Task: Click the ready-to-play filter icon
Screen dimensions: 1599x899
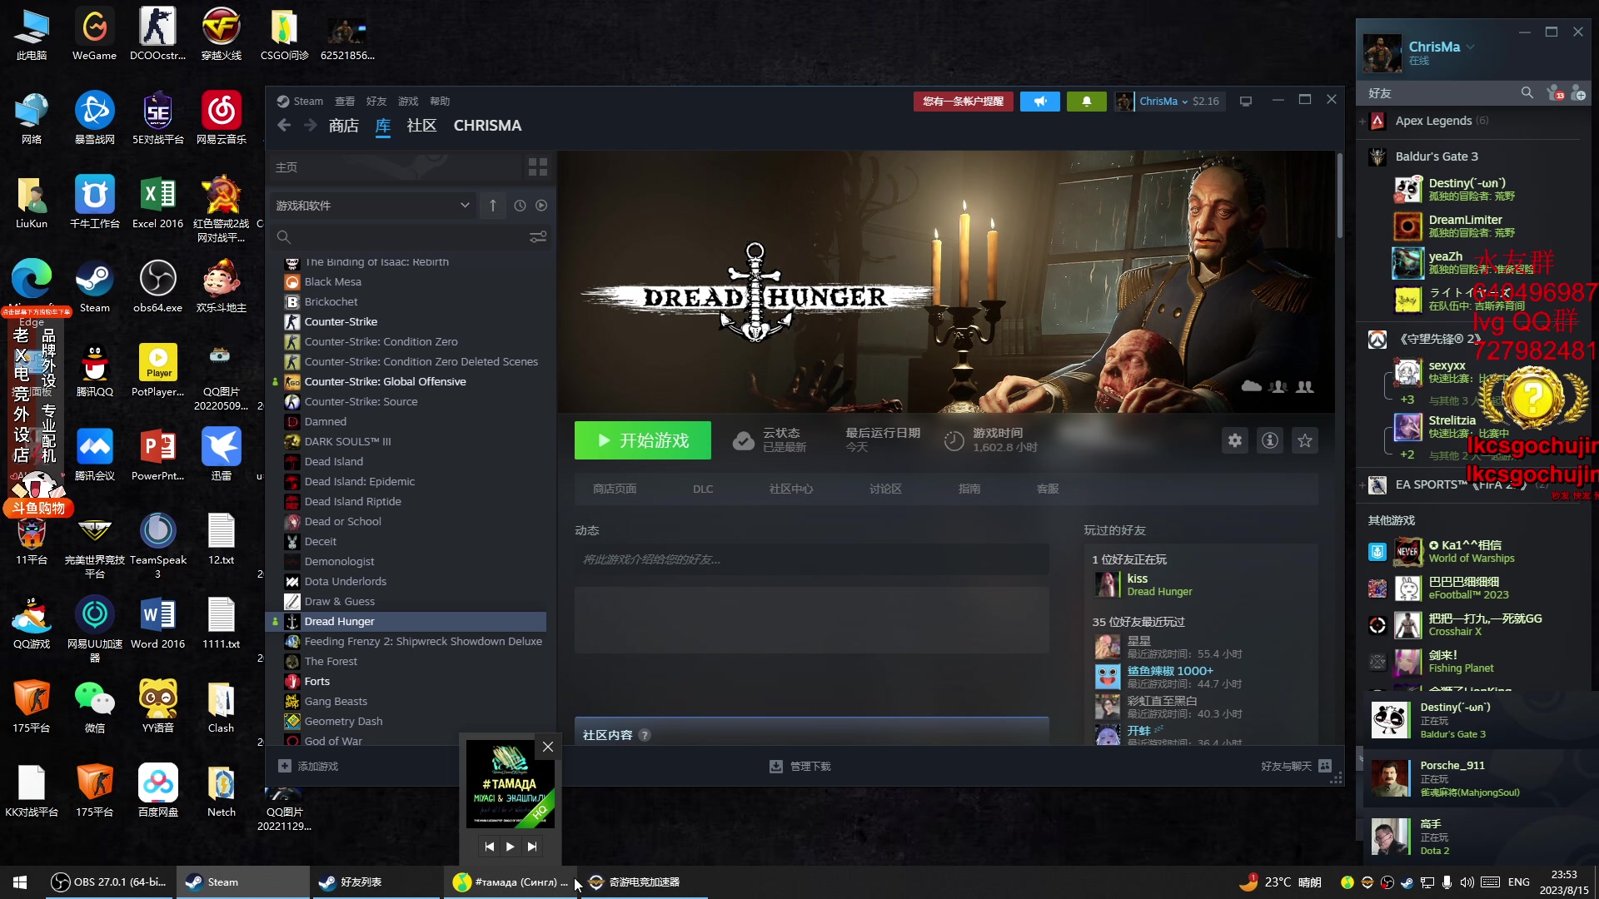Action: (x=541, y=206)
